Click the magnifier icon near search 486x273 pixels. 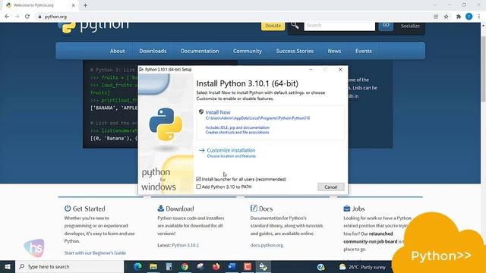[x=295, y=26]
